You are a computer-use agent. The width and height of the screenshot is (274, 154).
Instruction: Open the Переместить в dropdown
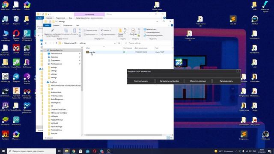[x=91, y=30]
